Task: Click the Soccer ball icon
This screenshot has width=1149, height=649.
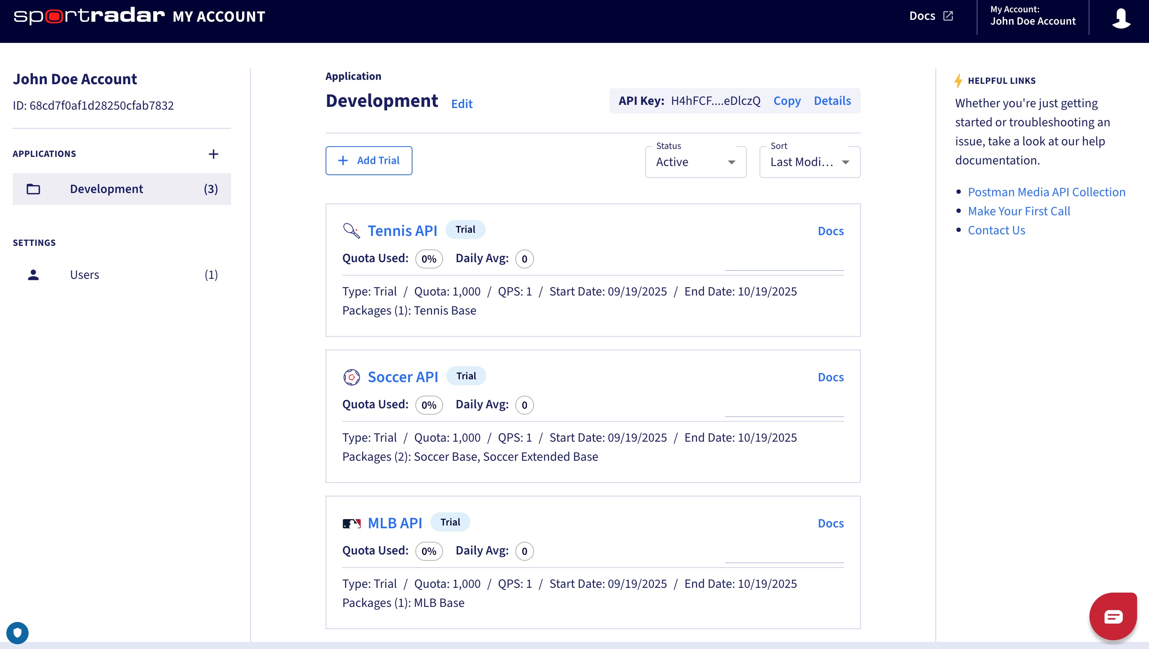Action: point(351,377)
